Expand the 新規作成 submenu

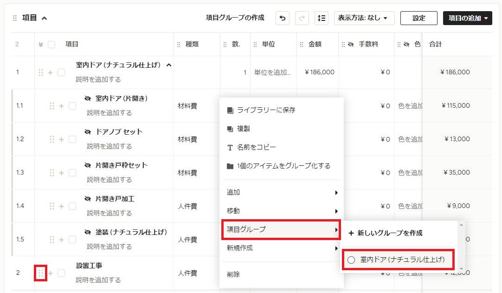[x=282, y=248]
